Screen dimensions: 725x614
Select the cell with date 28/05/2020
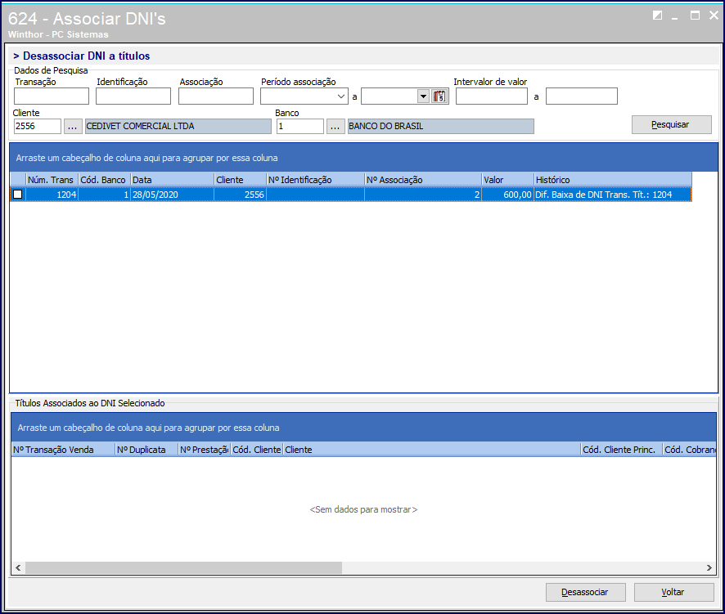(173, 195)
